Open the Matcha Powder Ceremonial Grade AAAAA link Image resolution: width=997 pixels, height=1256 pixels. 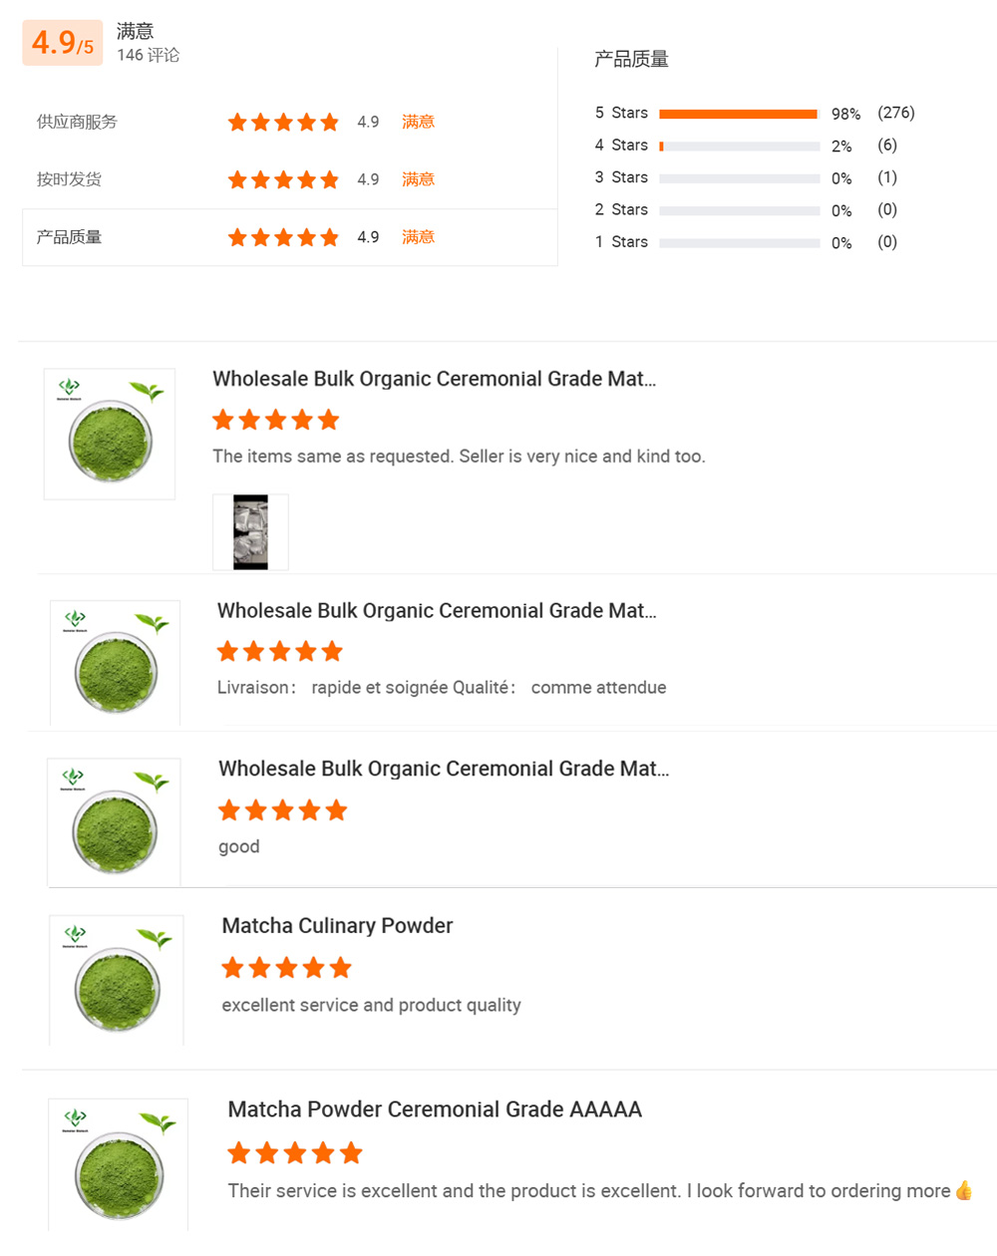pyautogui.click(x=435, y=1109)
